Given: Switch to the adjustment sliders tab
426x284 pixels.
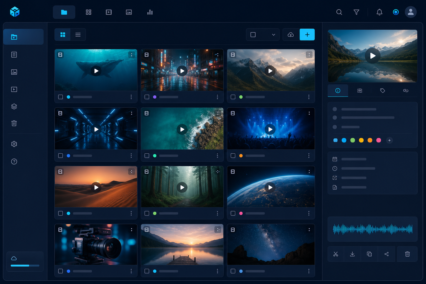Looking at the screenshot, I should coord(360,91).
